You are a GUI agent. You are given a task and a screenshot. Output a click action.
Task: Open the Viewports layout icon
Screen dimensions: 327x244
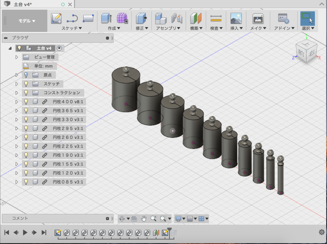click(201, 219)
